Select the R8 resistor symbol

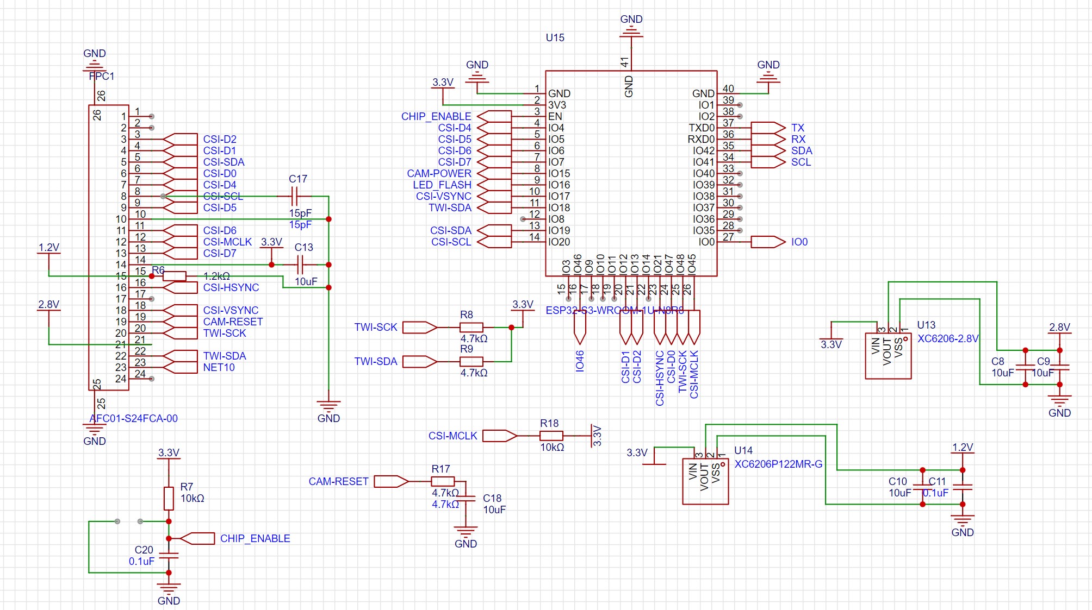tap(471, 327)
